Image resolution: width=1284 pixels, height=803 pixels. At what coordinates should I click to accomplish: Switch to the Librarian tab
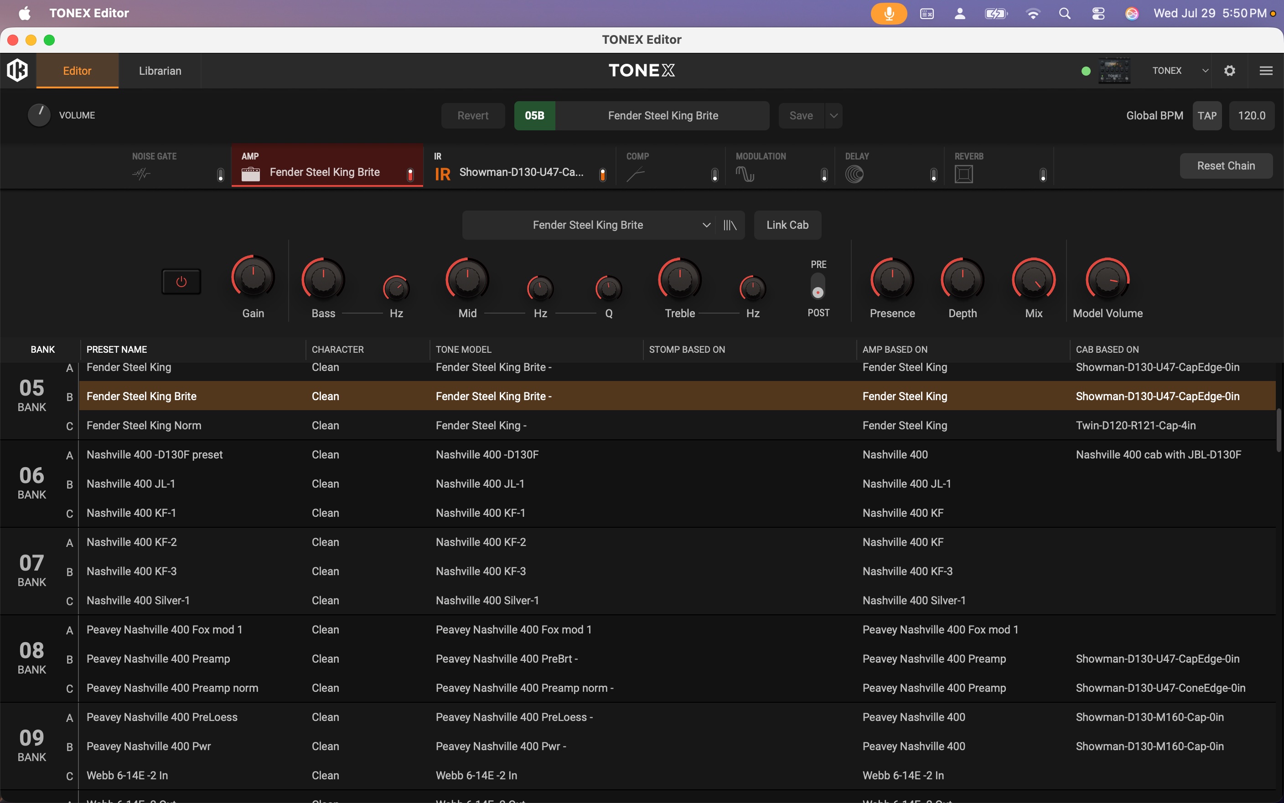click(x=160, y=71)
